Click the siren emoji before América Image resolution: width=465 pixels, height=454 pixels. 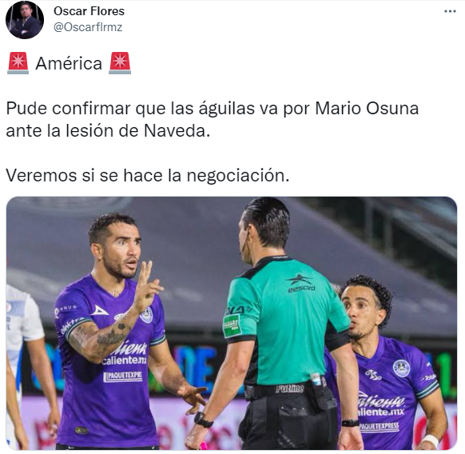18,63
